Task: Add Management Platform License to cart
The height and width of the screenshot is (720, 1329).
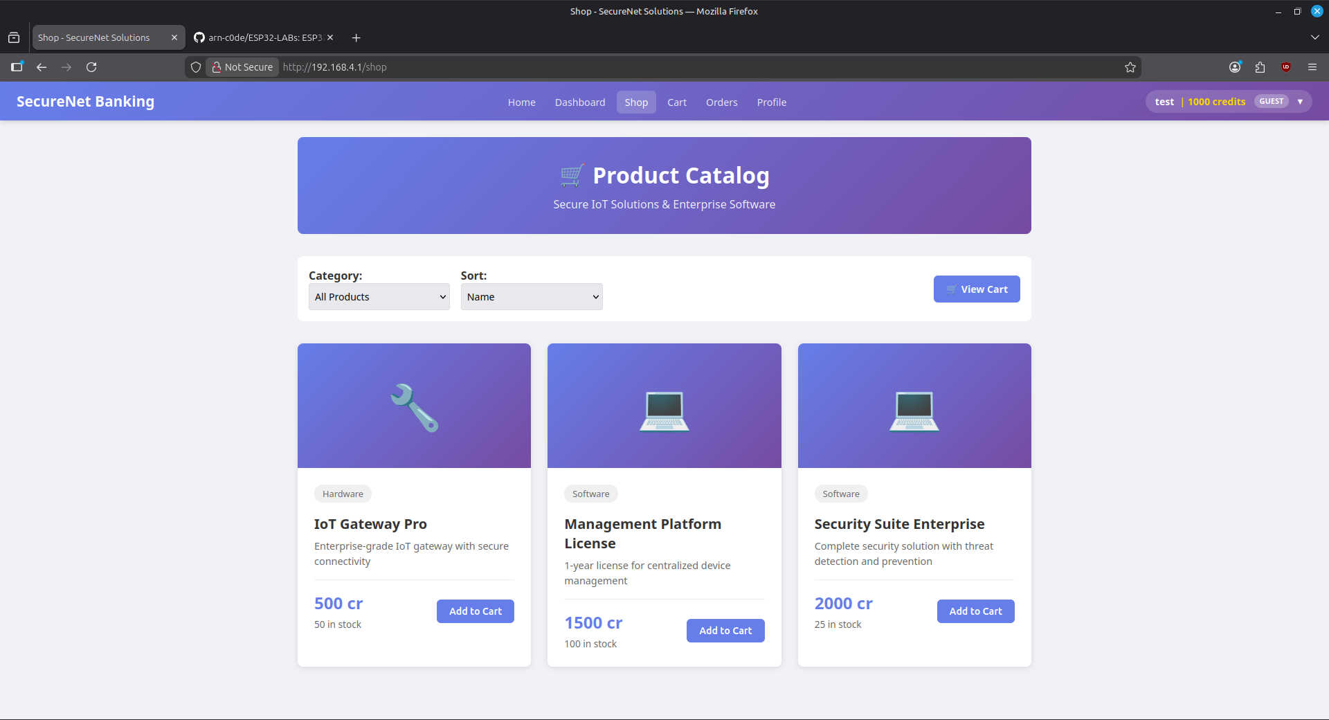Action: 725,631
